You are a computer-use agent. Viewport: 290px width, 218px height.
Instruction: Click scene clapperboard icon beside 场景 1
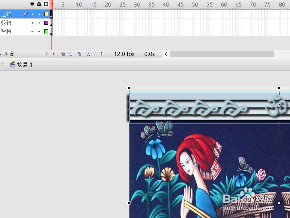pyautogui.click(x=13, y=64)
